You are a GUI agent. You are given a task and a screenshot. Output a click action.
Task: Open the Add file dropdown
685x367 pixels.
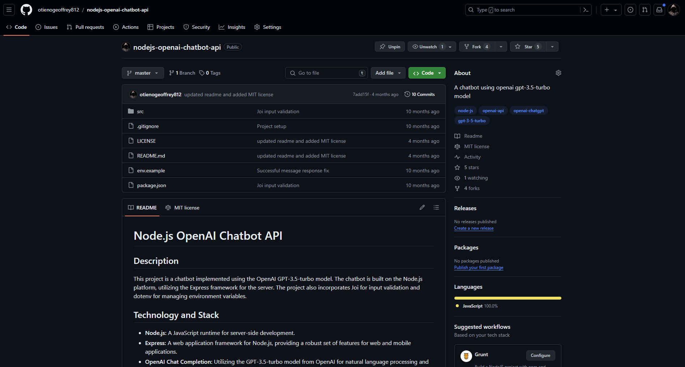[x=388, y=73]
